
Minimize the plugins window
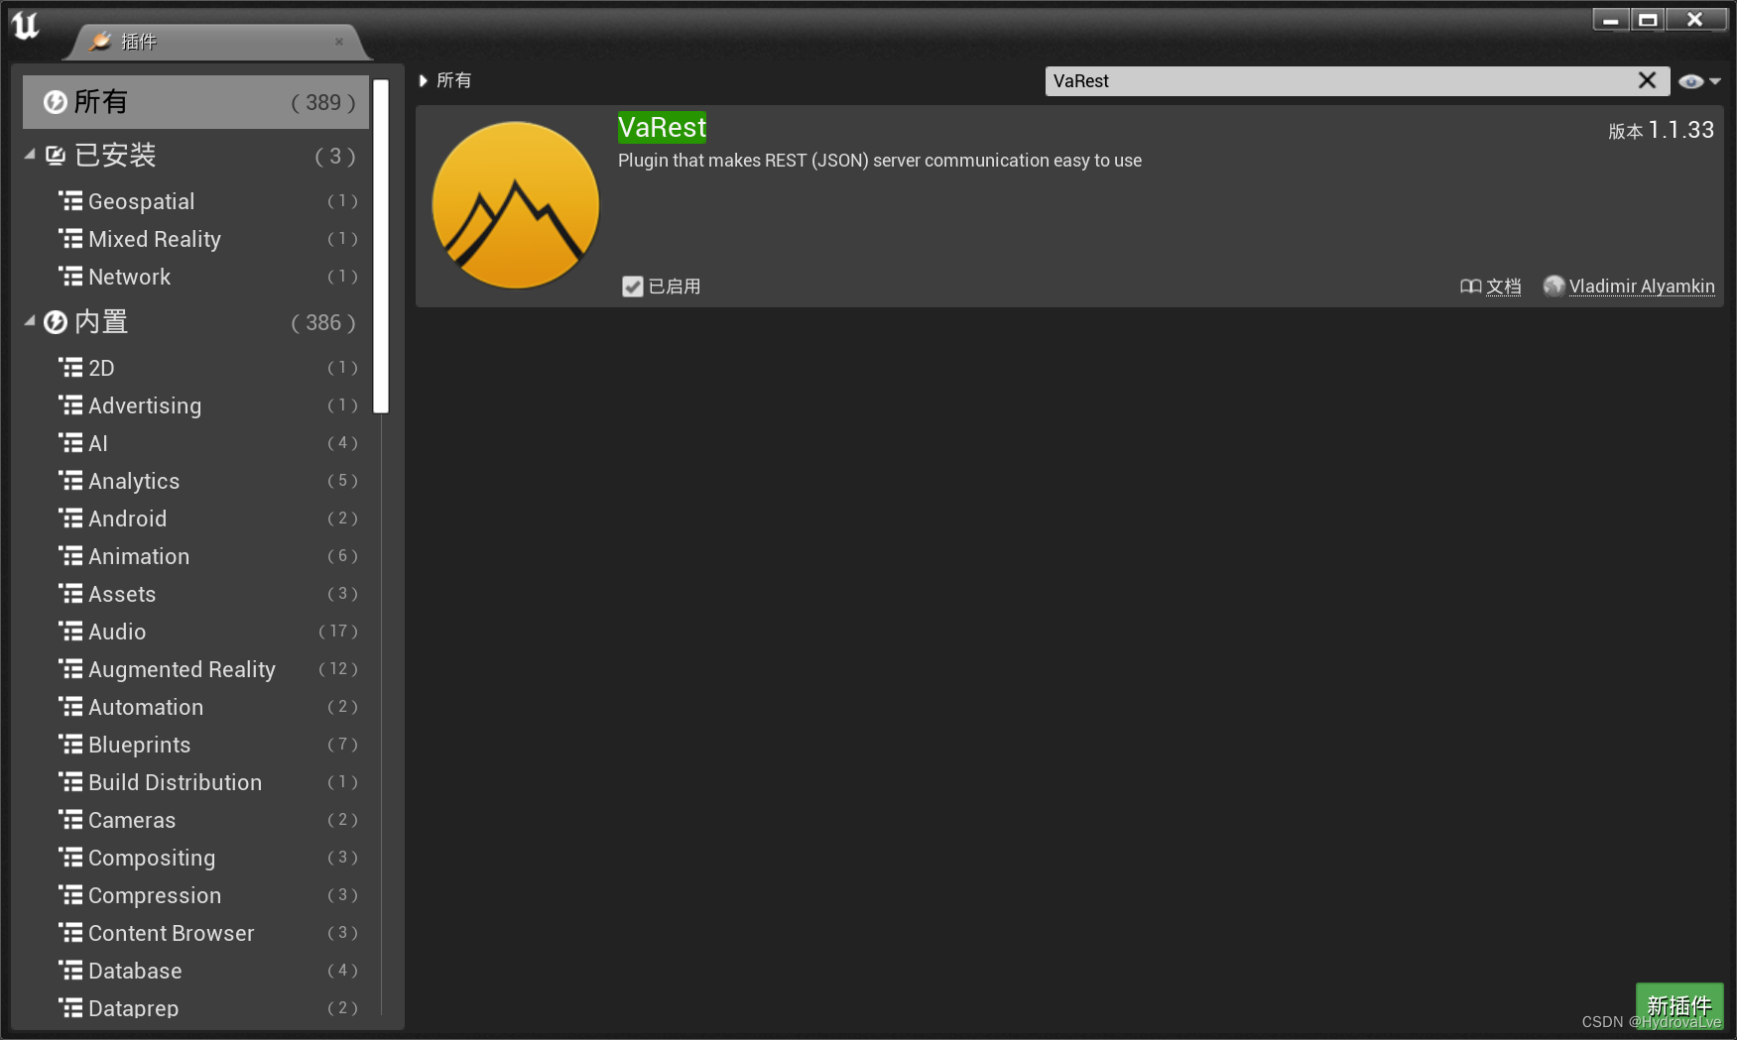[x=1611, y=20]
